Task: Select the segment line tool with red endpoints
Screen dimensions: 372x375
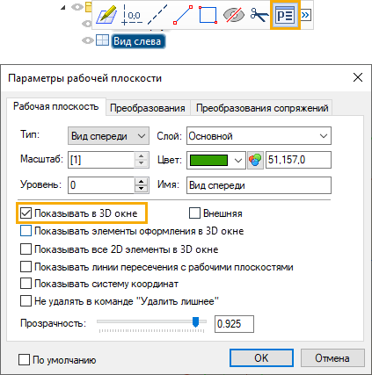Action: 183,15
